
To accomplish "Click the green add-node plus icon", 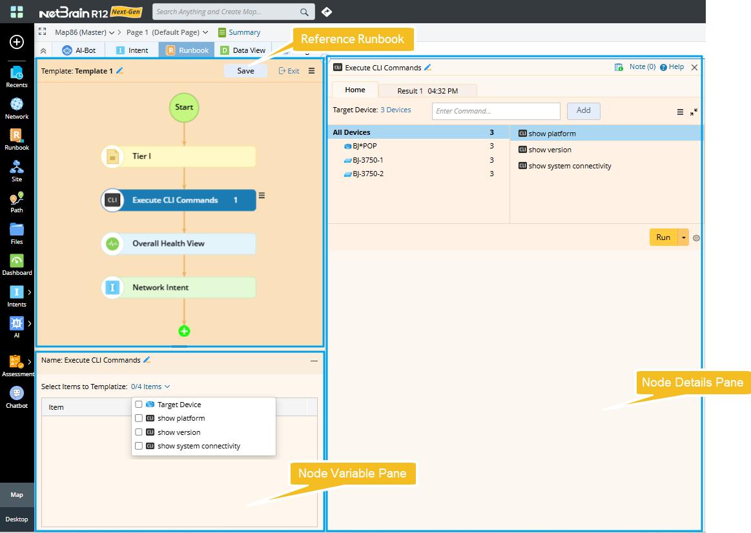I will pyautogui.click(x=184, y=331).
